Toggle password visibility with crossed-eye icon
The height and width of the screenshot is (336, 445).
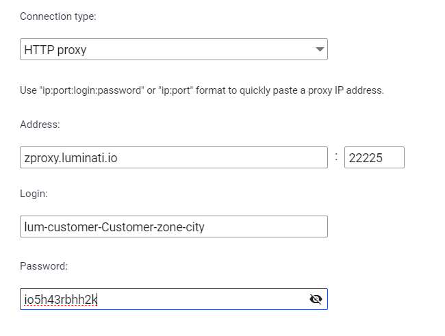pyautogui.click(x=316, y=299)
